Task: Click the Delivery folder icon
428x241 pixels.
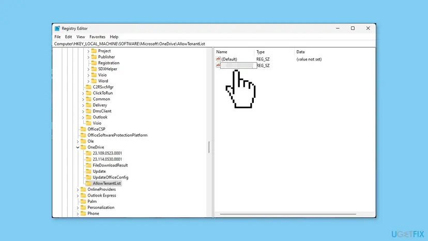Action: 88,105
